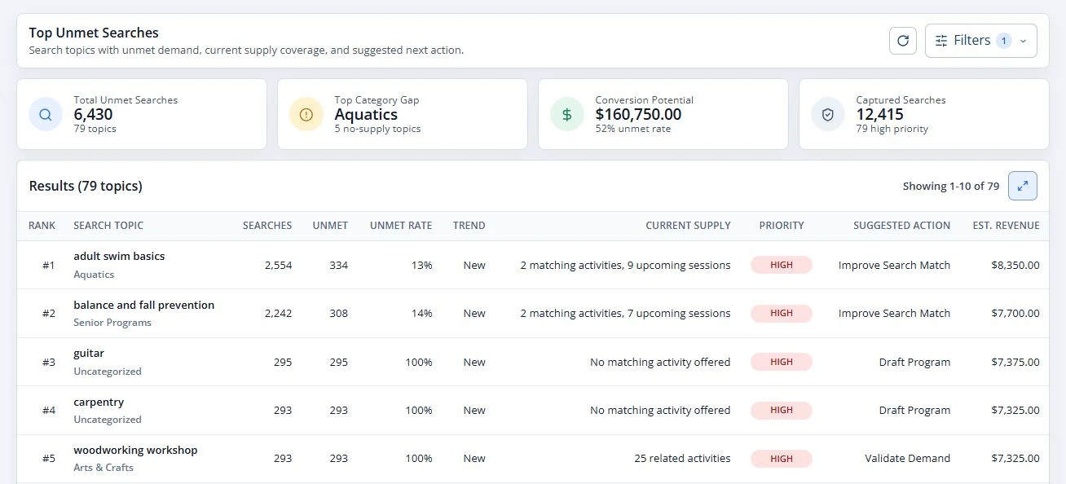Click the Senior Programs category label
1066x484 pixels.
pyautogui.click(x=112, y=323)
